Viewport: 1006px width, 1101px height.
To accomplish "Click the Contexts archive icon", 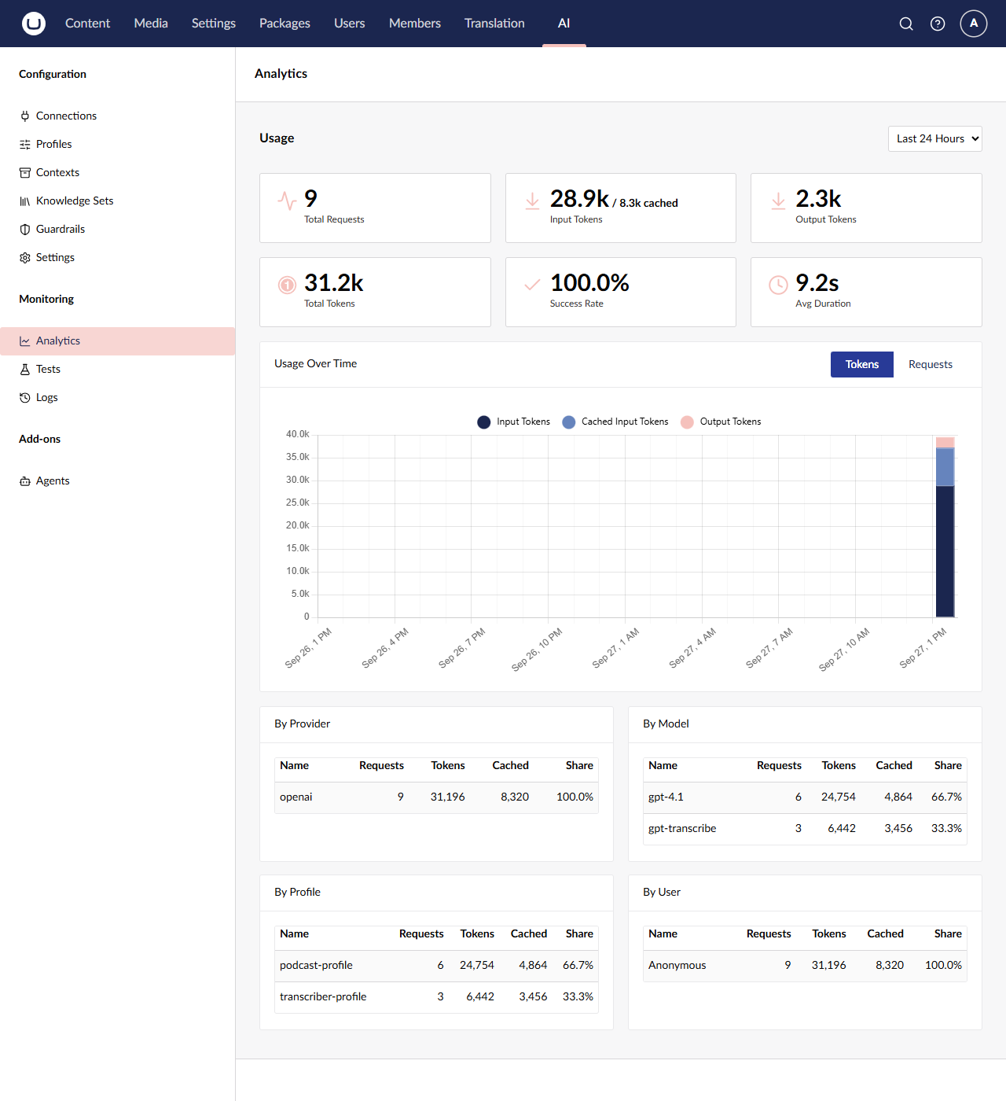I will [x=25, y=172].
